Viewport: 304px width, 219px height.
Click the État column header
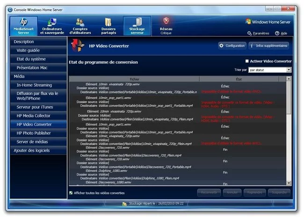239,79
